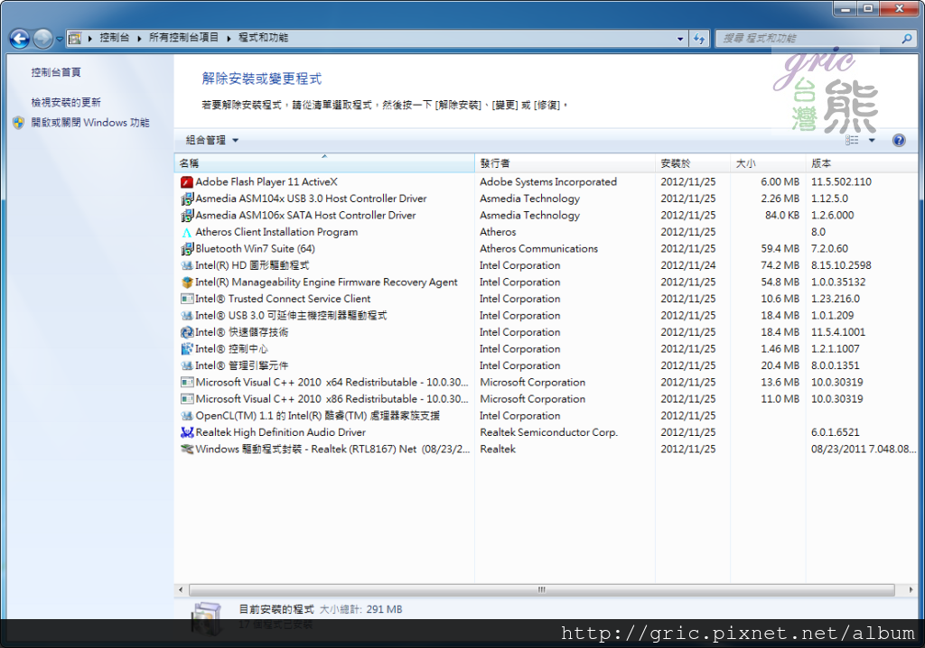Select the Intel Manageability Engine Firmware Recovery Agent icon
This screenshot has height=648, width=925.
tap(187, 282)
